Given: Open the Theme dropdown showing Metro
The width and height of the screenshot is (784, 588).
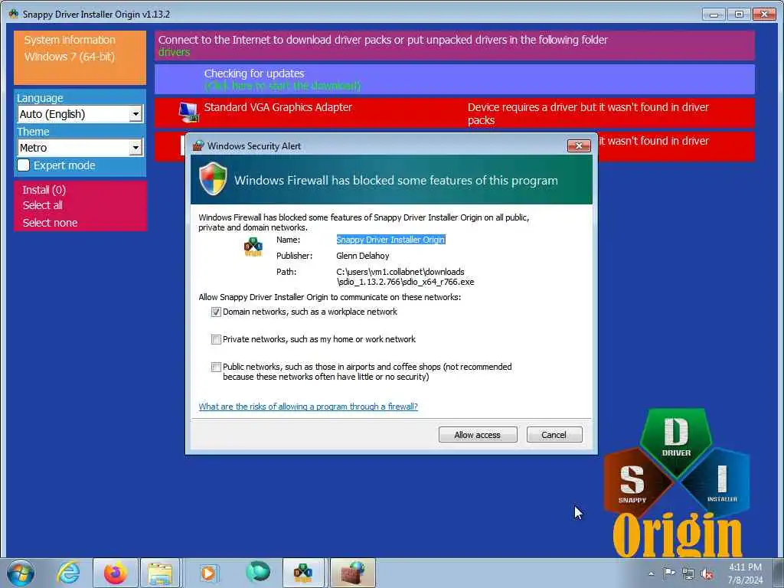Looking at the screenshot, I should [80, 148].
